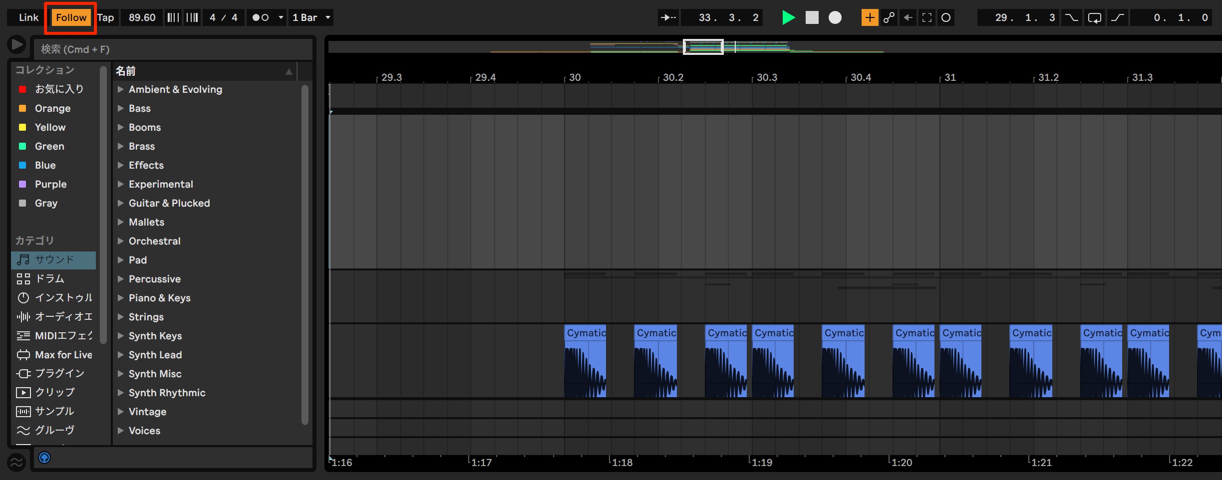Click the Capture MIDI bracket icon
This screenshot has height=480, width=1222.
point(927,17)
